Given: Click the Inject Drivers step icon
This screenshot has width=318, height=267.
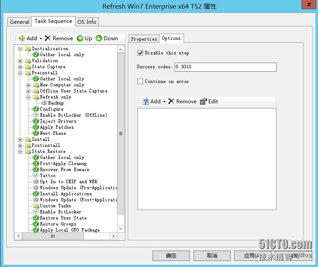Looking at the screenshot, I should point(36,121).
